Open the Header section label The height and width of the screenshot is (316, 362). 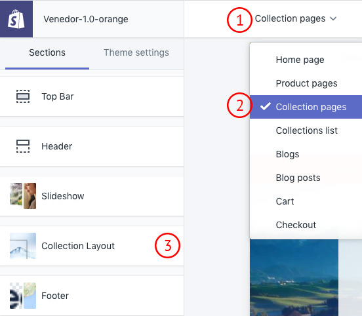[x=57, y=146]
